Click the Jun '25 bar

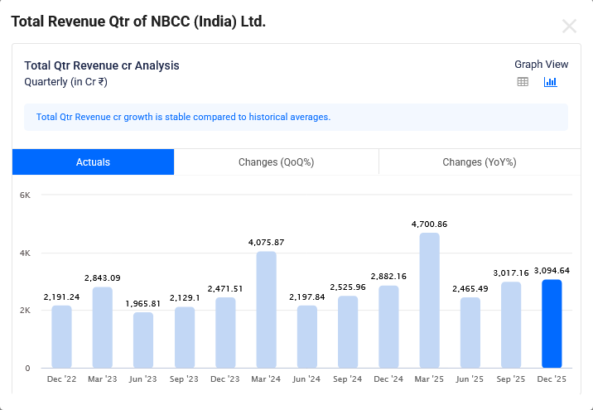pyautogui.click(x=470, y=332)
